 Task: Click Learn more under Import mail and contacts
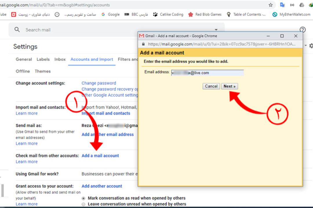coord(27,113)
